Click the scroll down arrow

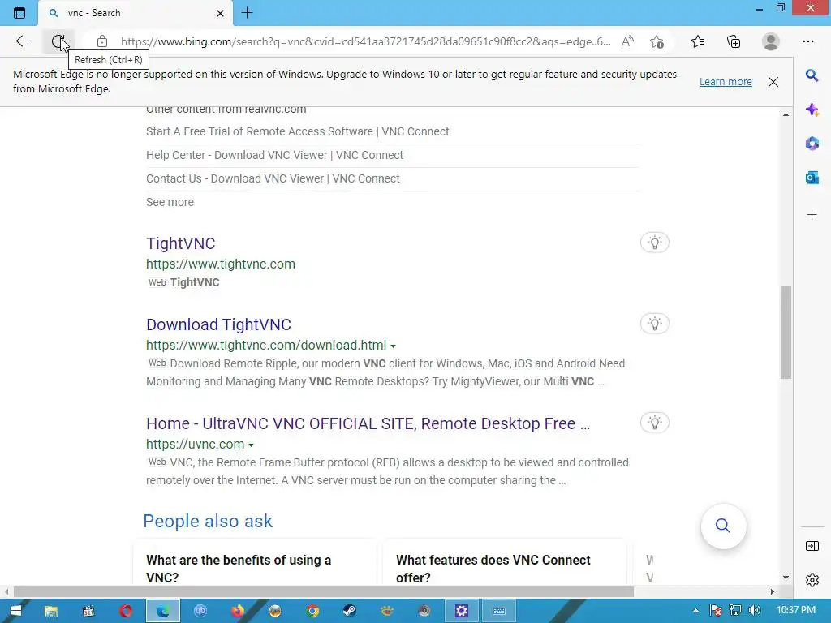point(786,578)
